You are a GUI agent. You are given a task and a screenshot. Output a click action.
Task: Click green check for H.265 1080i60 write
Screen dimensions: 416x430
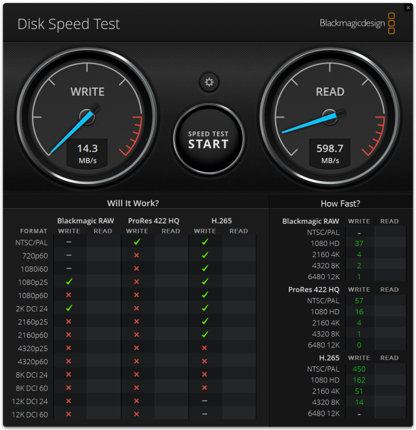[x=205, y=268]
